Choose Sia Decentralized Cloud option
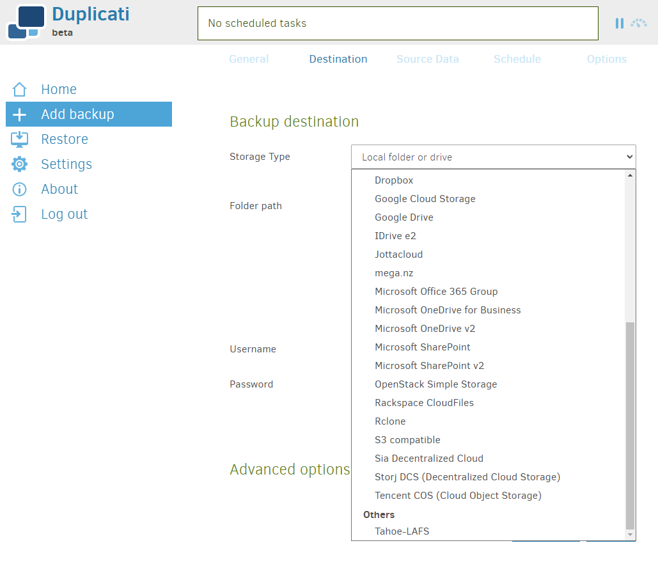Viewport: 658px width, 573px height. [x=488, y=459]
